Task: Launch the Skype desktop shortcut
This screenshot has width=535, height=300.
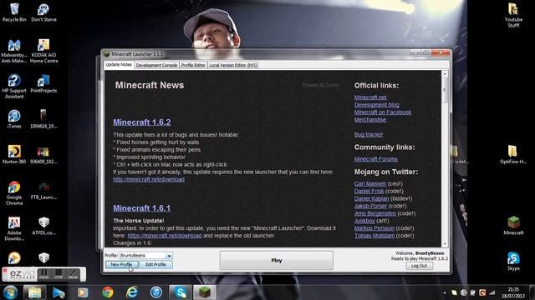Action: pyautogui.click(x=513, y=261)
